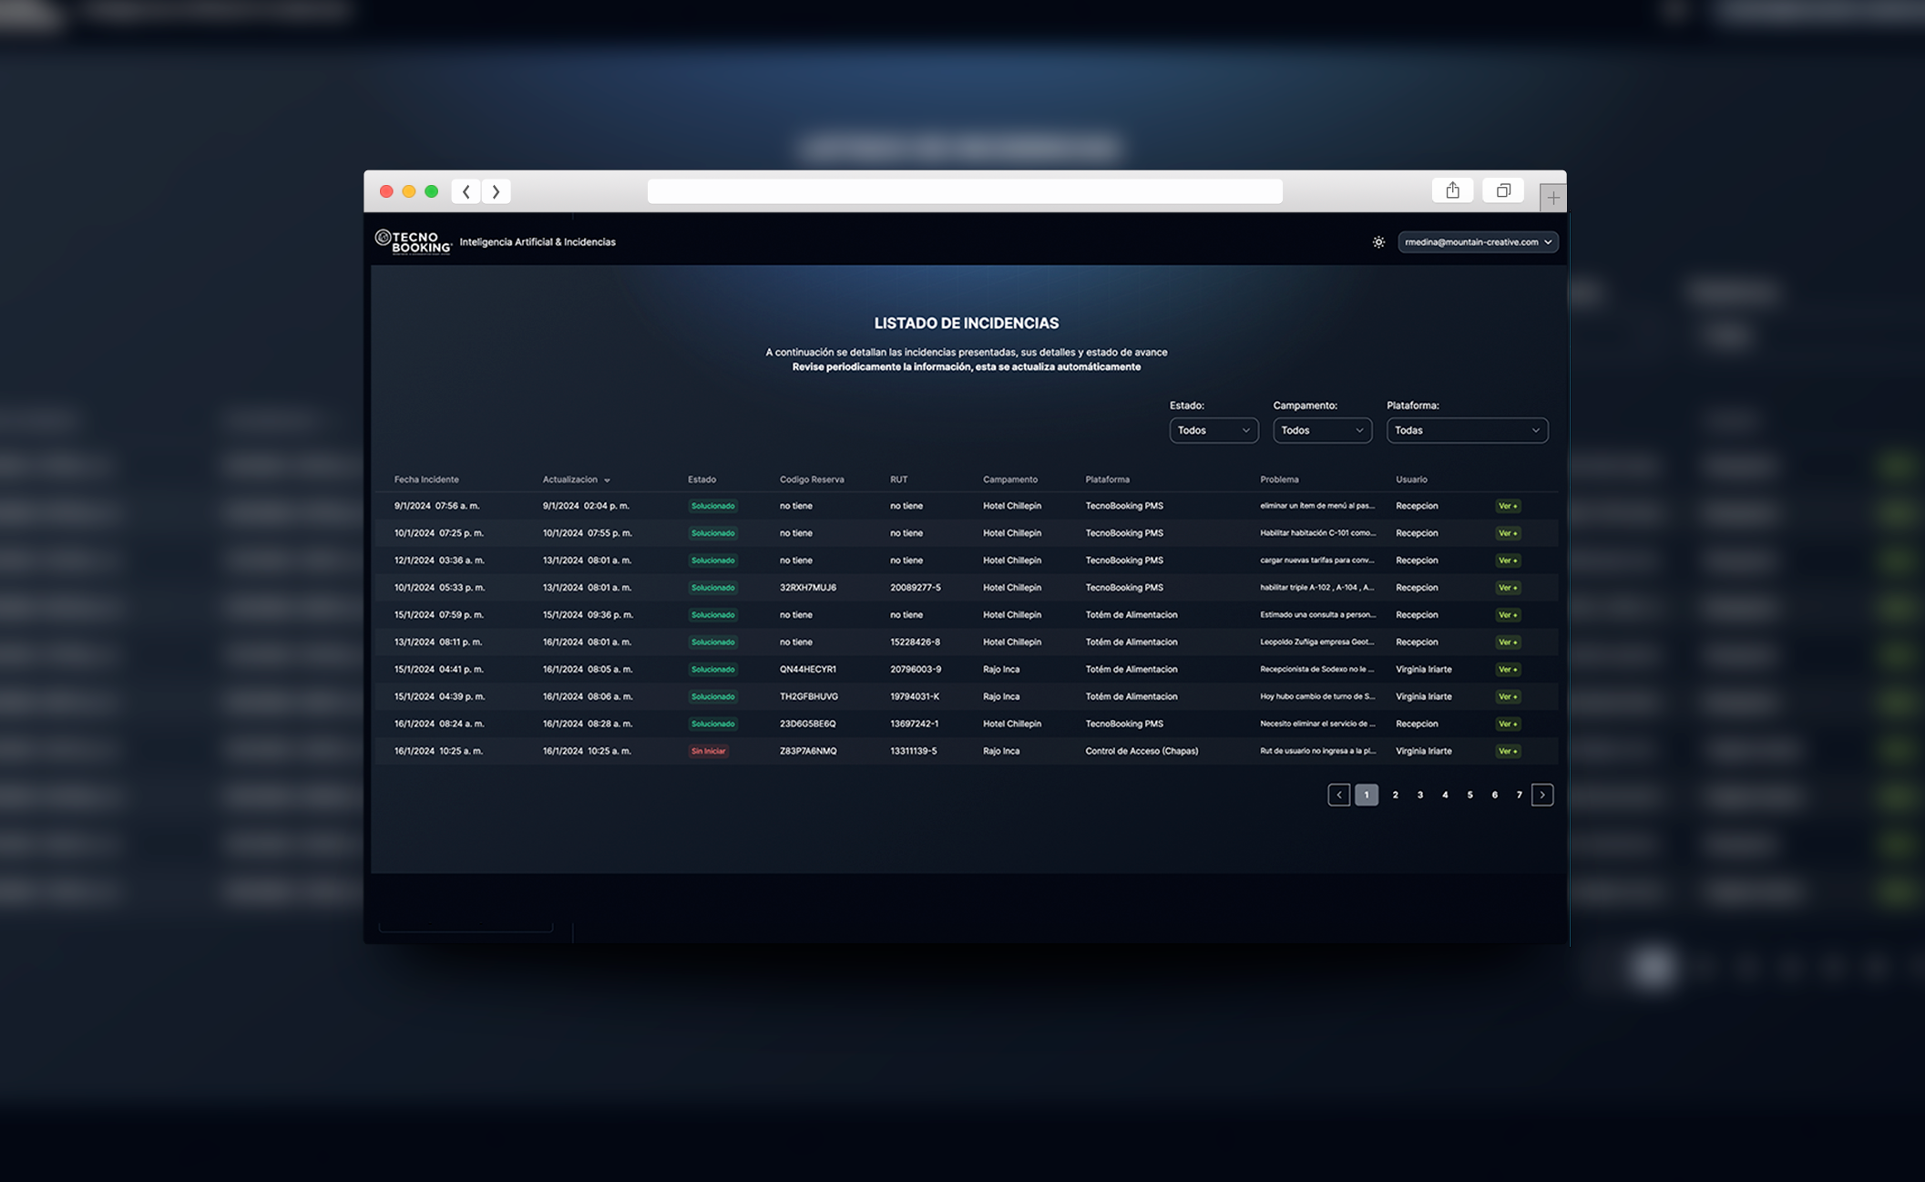Open a new tab with plus icon

pos(1552,198)
